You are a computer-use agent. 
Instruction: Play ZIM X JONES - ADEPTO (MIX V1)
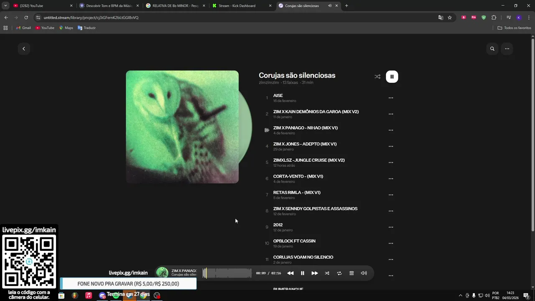305,144
